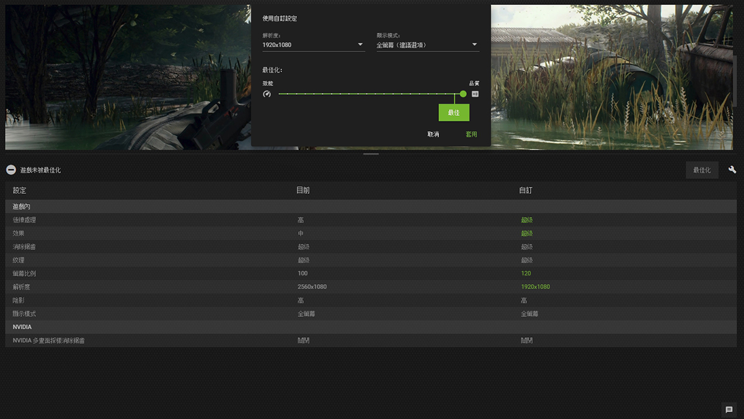Select the 自訂 column header
The height and width of the screenshot is (419, 744).
pyautogui.click(x=526, y=191)
